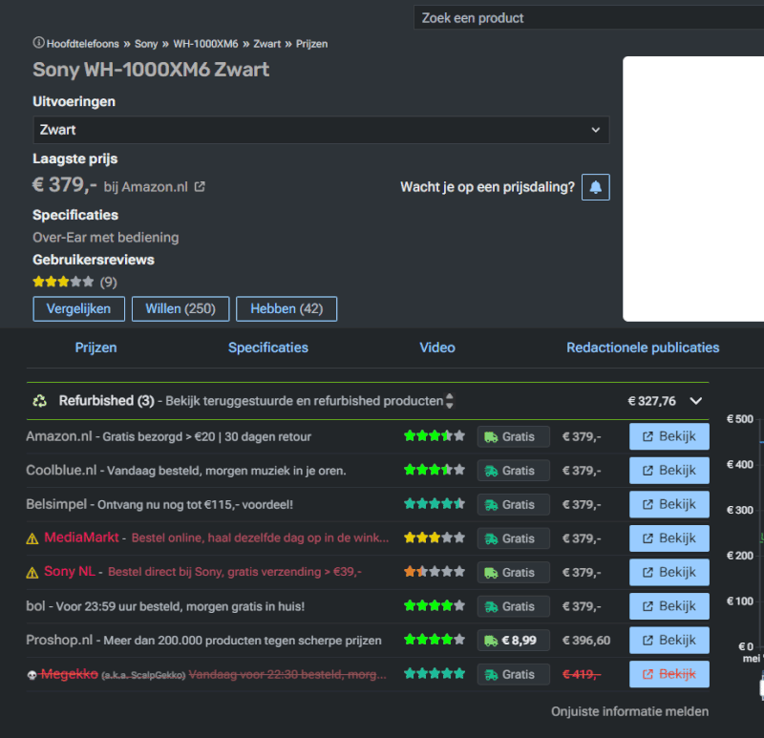Click the Willen (250) button
Image resolution: width=764 pixels, height=738 pixels.
180,308
